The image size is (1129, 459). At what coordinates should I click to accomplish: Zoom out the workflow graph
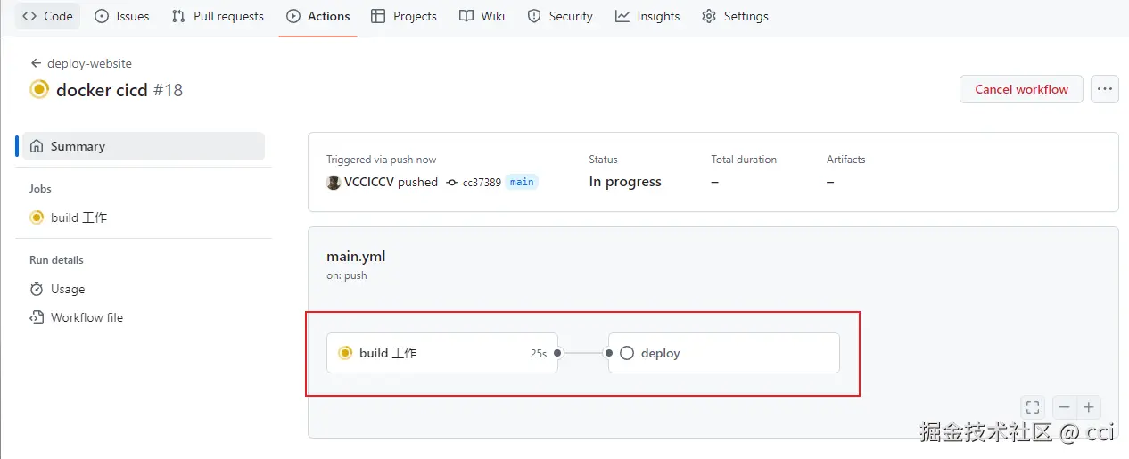(x=1065, y=407)
